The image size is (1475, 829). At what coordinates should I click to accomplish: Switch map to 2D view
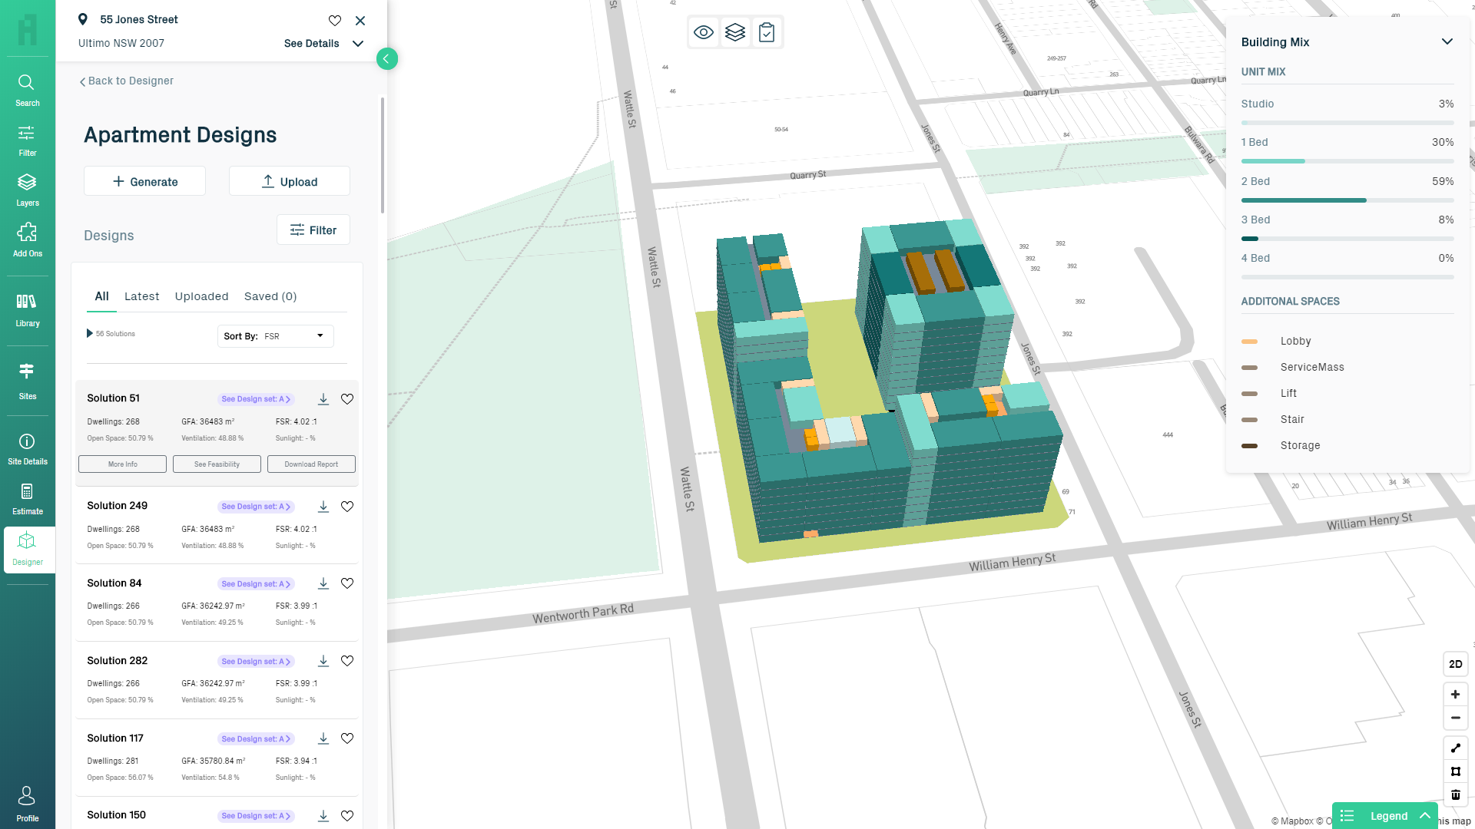(x=1455, y=664)
